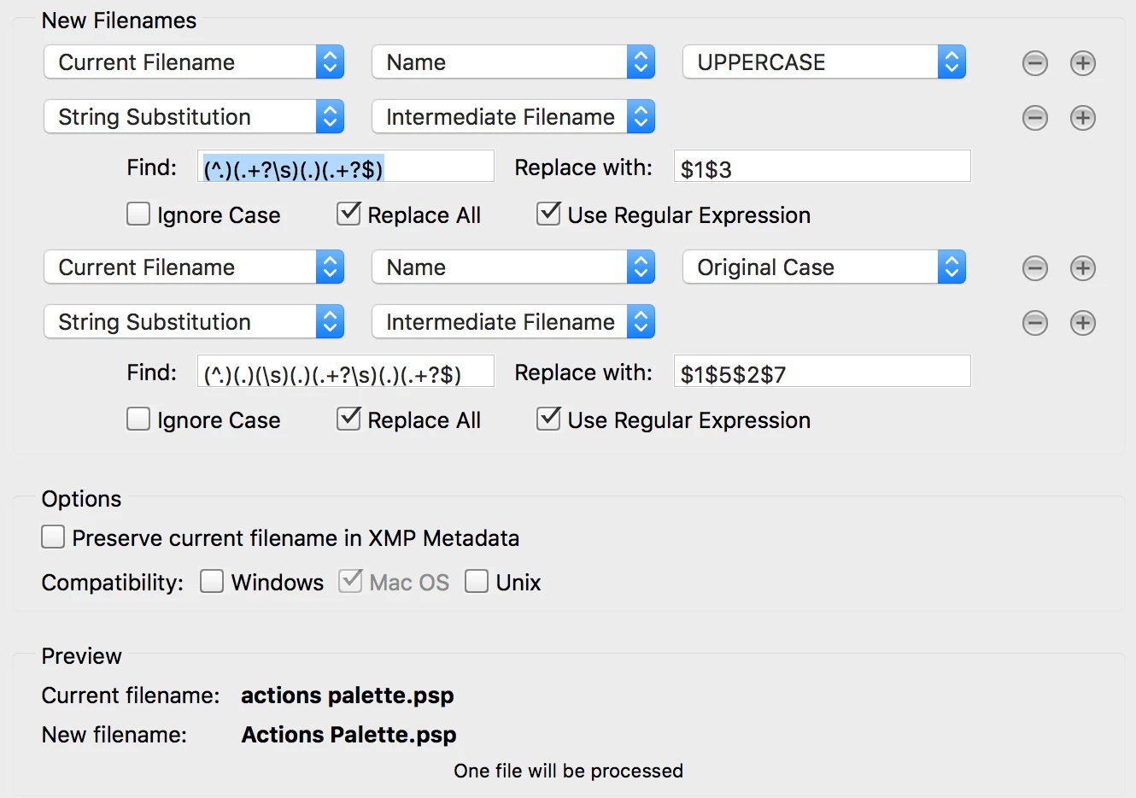This screenshot has height=798, width=1136.
Task: Enable Ignore Case for the first substitution
Action: [x=138, y=214]
